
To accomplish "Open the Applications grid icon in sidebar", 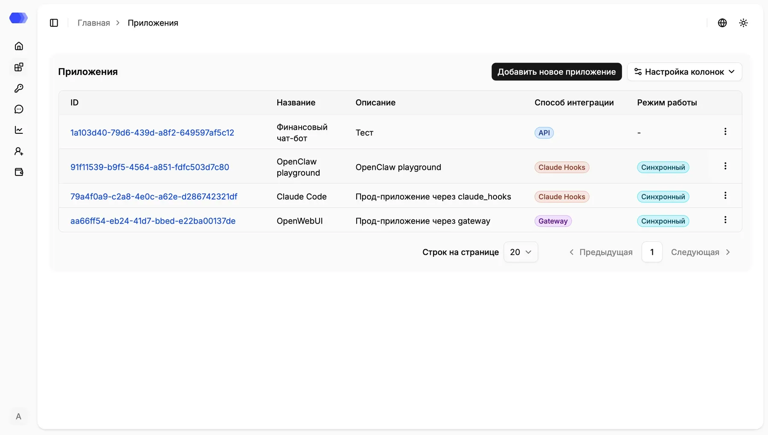I will pos(19,67).
